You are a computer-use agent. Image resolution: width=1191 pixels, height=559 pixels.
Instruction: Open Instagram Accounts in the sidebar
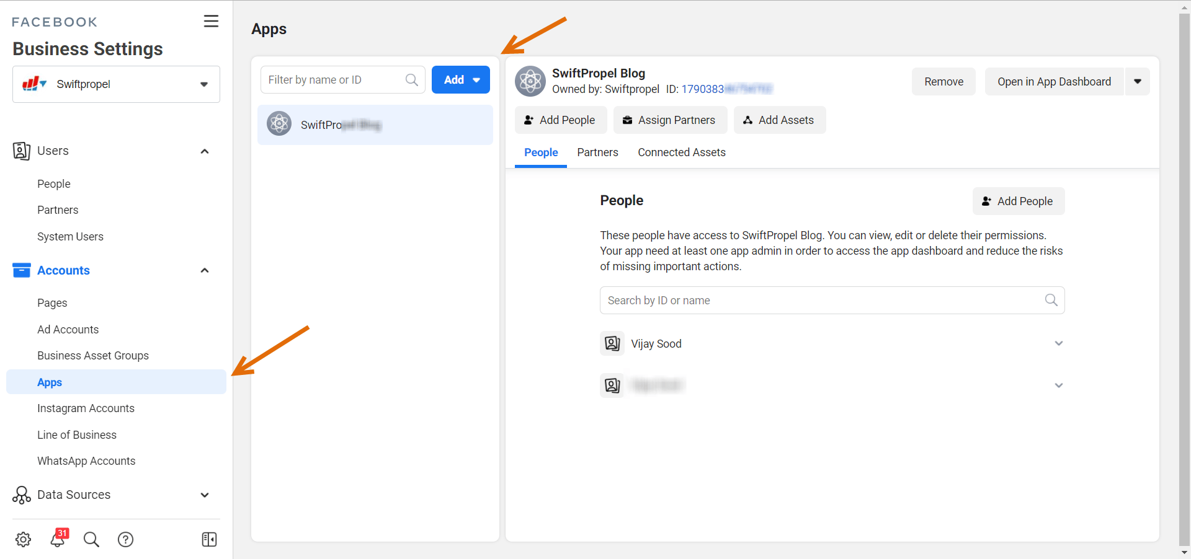tap(86, 408)
